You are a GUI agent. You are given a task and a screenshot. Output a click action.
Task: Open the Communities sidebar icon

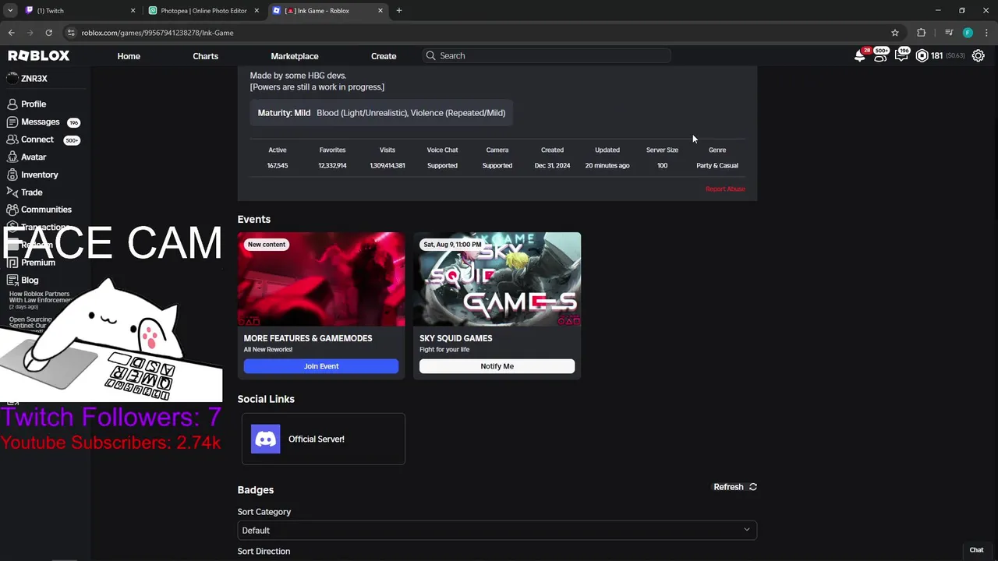[x=12, y=210]
